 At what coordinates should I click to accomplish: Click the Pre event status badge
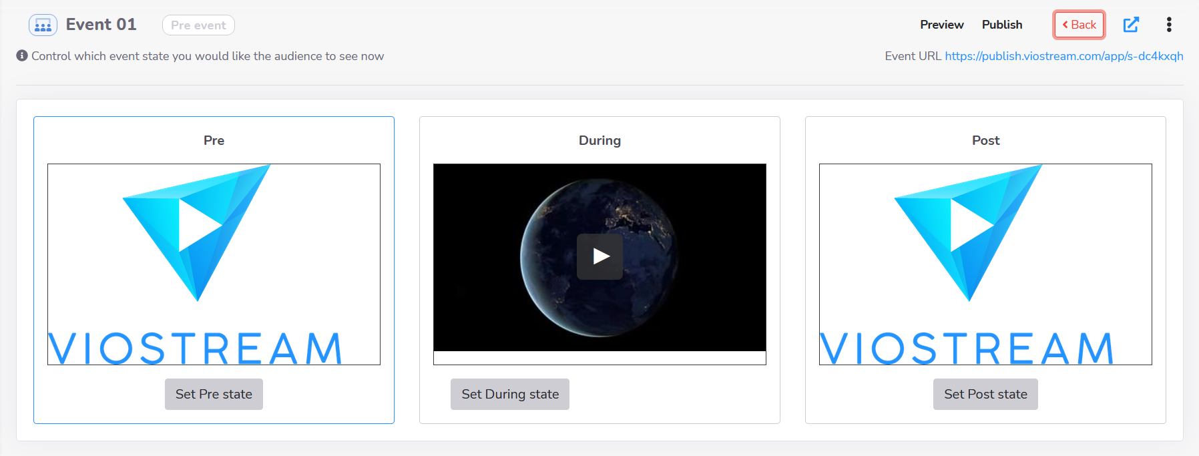click(x=198, y=25)
